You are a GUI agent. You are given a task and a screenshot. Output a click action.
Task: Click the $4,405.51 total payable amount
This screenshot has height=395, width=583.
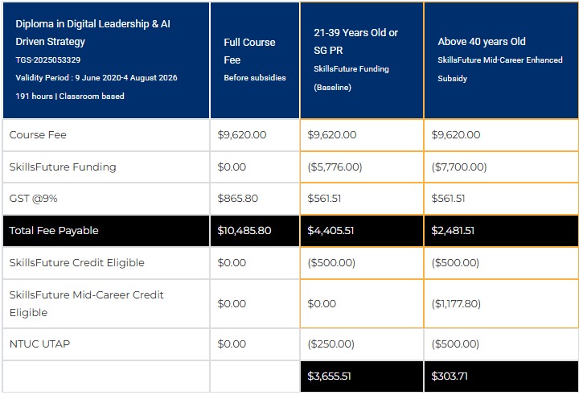pos(331,231)
